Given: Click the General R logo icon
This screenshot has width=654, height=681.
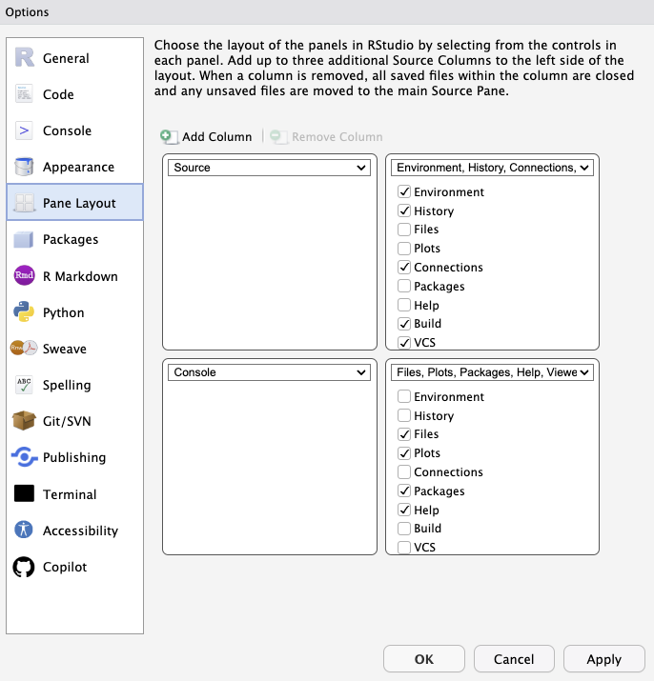Looking at the screenshot, I should click(x=25, y=57).
